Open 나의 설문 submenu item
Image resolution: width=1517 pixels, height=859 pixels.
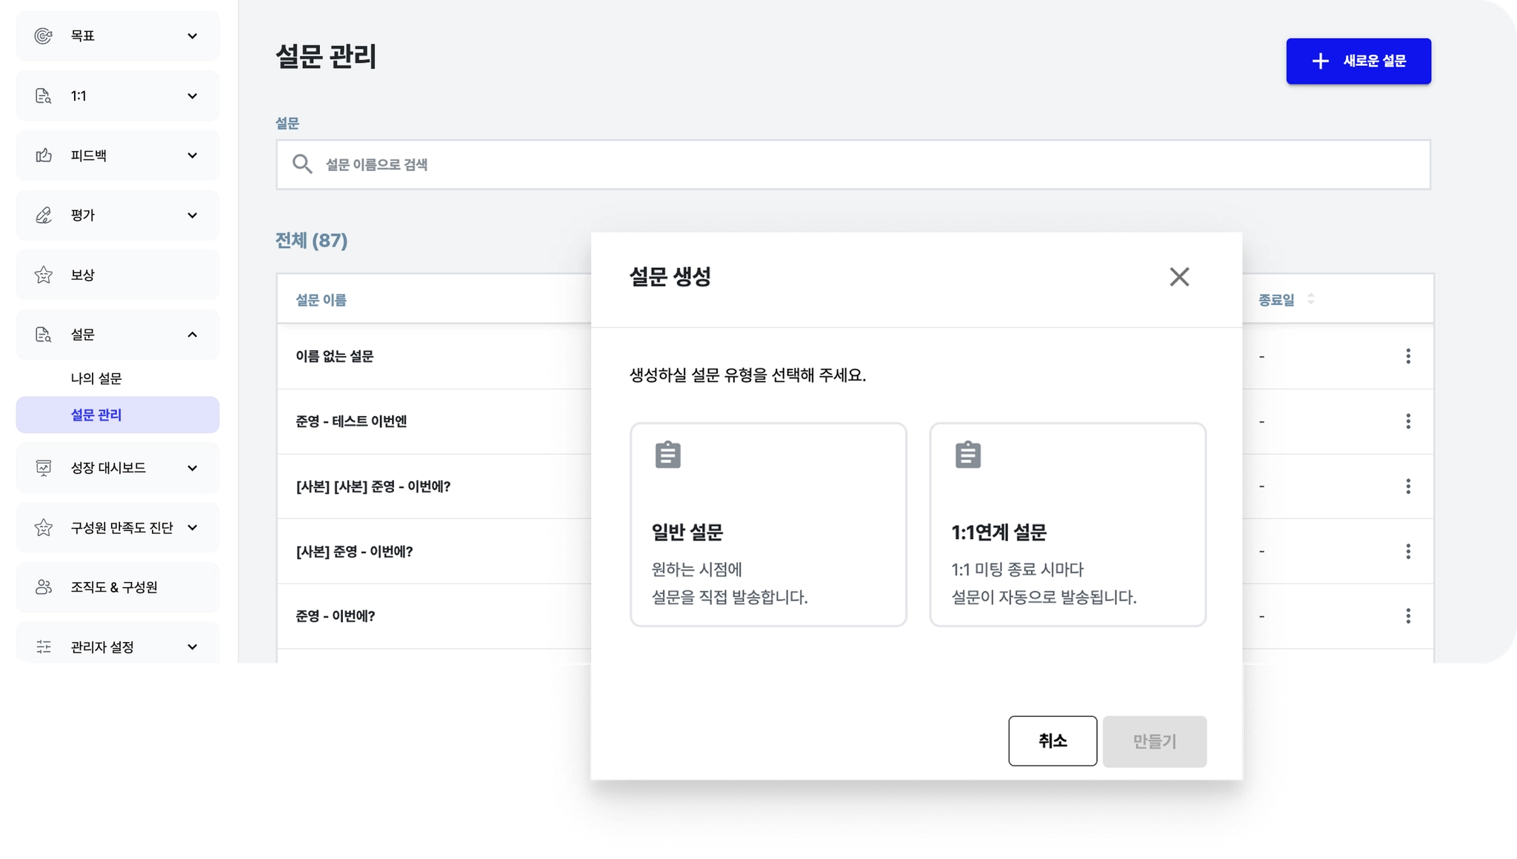click(96, 378)
